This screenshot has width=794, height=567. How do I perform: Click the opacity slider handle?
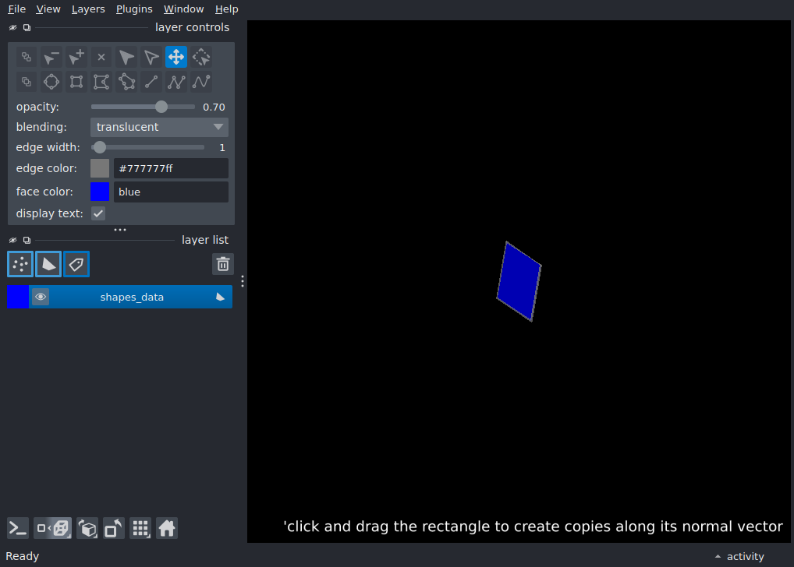click(161, 107)
